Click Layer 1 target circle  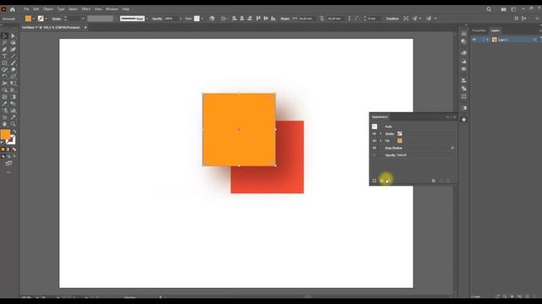click(x=534, y=40)
